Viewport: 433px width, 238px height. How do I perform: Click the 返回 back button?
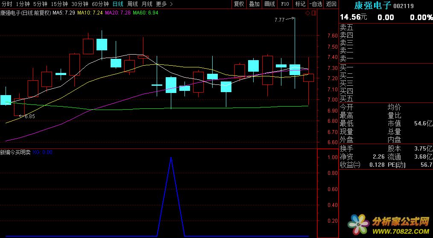[331, 4]
